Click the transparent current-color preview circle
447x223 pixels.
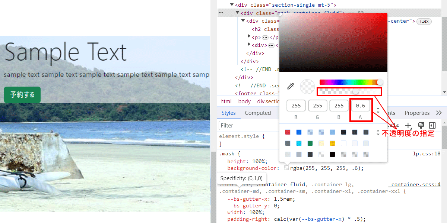[x=307, y=86]
